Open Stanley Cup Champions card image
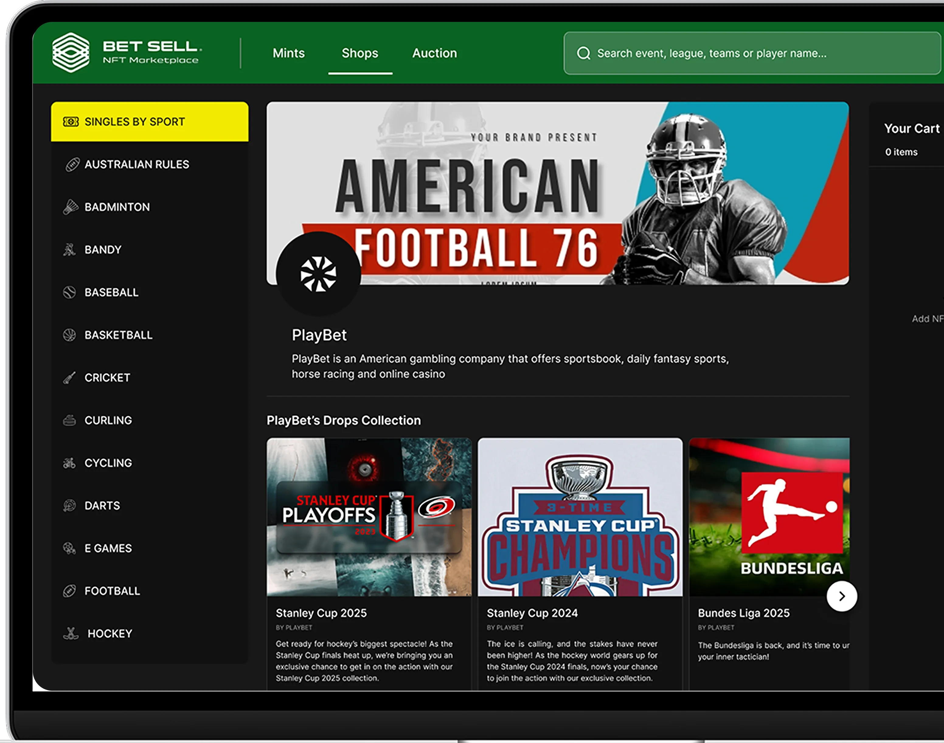The height and width of the screenshot is (743, 944). click(580, 517)
